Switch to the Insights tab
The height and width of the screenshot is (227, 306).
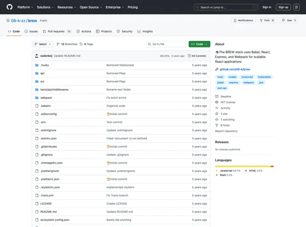145,31
